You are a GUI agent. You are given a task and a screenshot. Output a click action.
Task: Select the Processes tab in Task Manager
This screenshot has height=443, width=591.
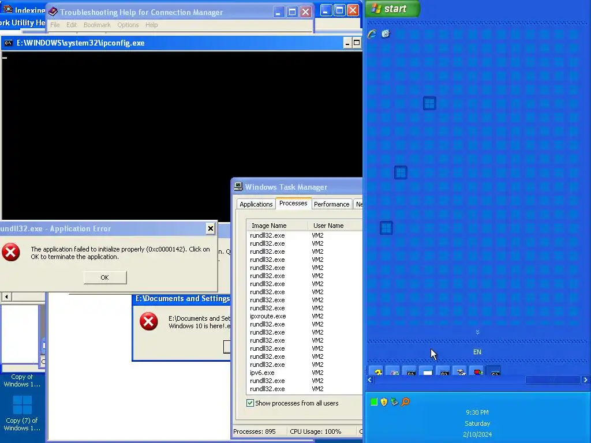(293, 203)
